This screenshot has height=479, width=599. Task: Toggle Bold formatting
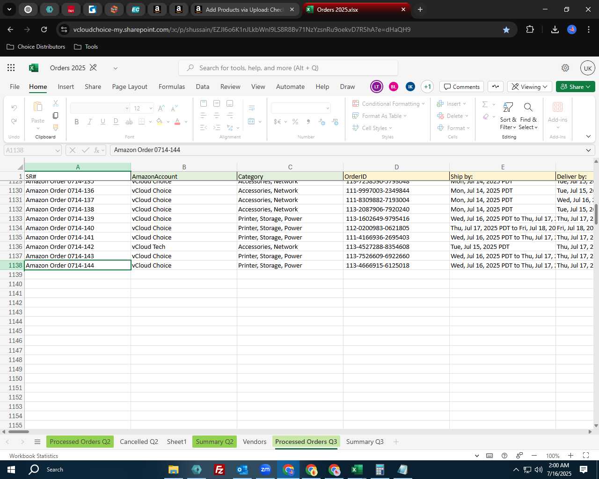point(76,122)
